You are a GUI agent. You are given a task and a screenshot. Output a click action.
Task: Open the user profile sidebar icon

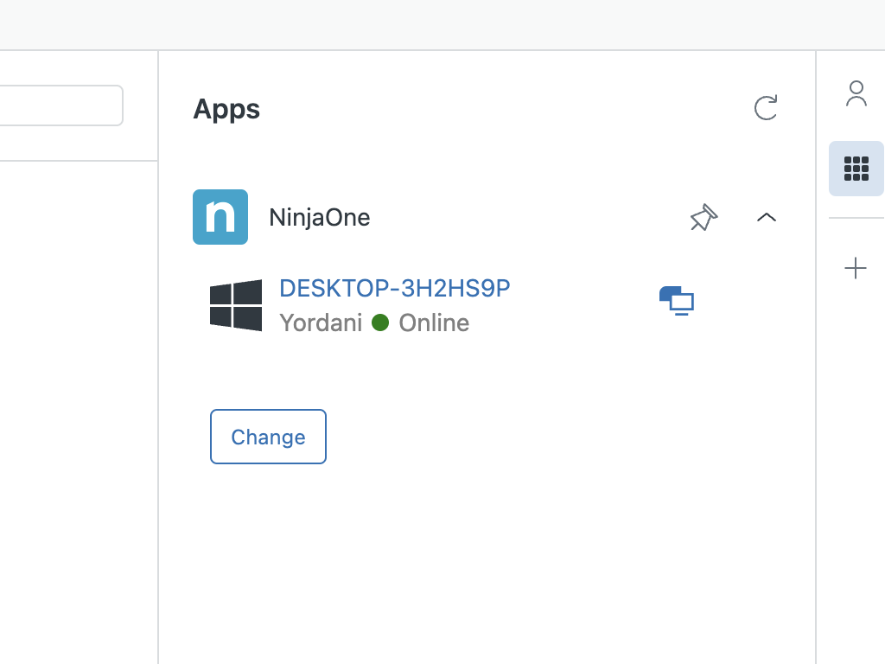[856, 93]
